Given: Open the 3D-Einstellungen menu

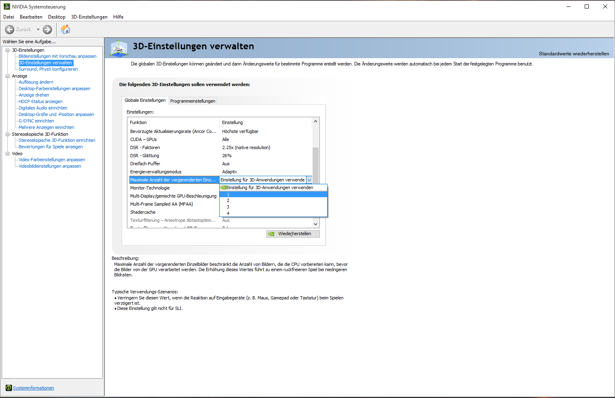Looking at the screenshot, I should point(89,17).
